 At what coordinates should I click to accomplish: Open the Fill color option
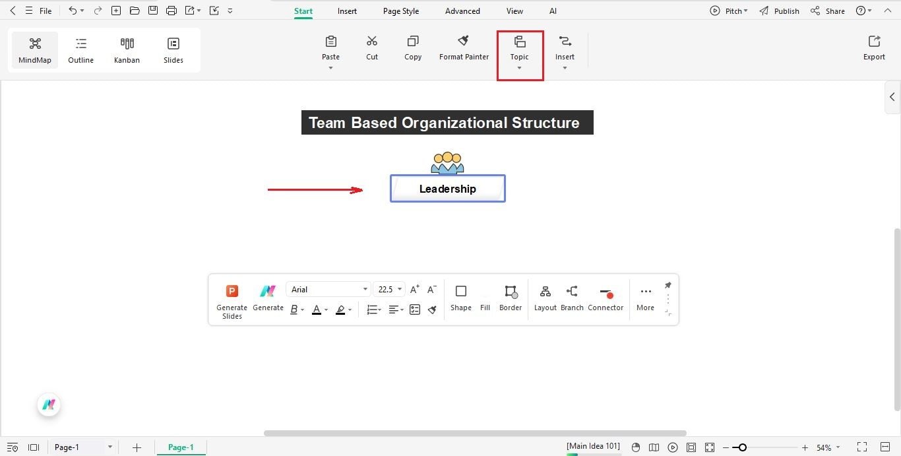pos(485,298)
